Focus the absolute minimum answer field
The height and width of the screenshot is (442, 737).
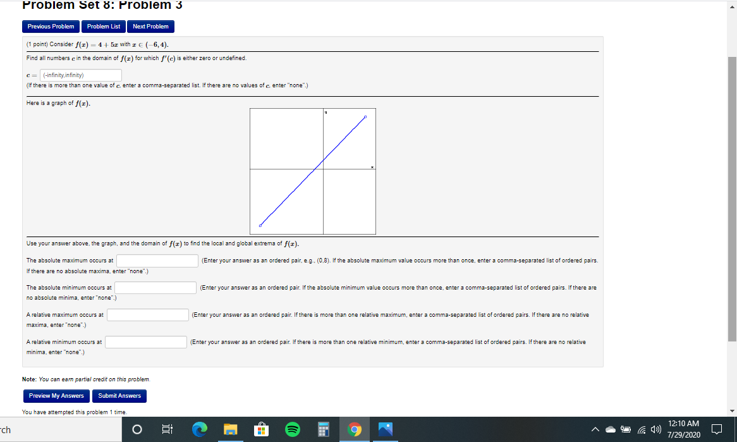coord(155,288)
